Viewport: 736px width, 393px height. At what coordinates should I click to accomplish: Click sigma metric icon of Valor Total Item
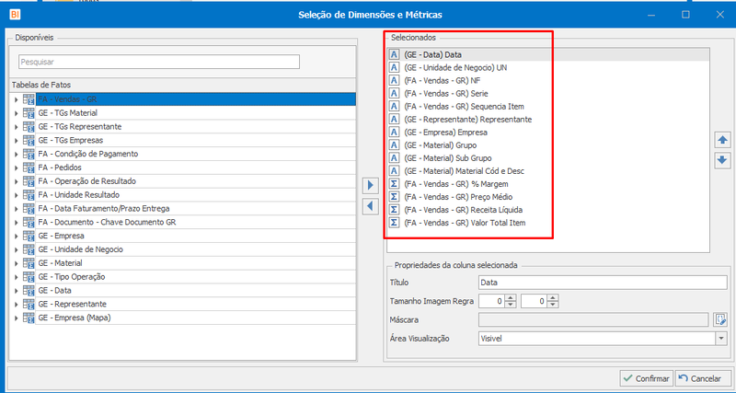(395, 223)
